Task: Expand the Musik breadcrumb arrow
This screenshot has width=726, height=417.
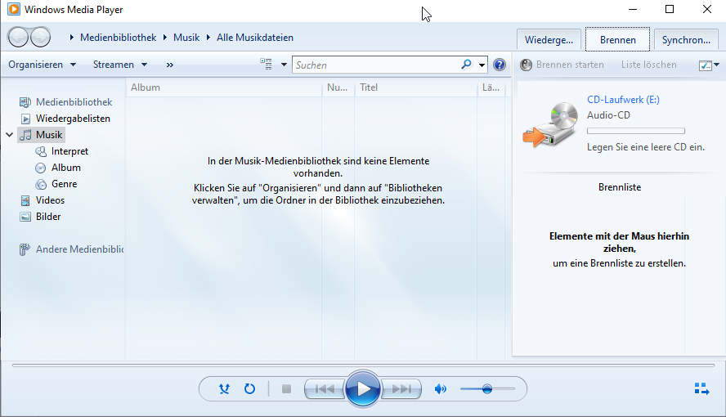Action: [165, 38]
